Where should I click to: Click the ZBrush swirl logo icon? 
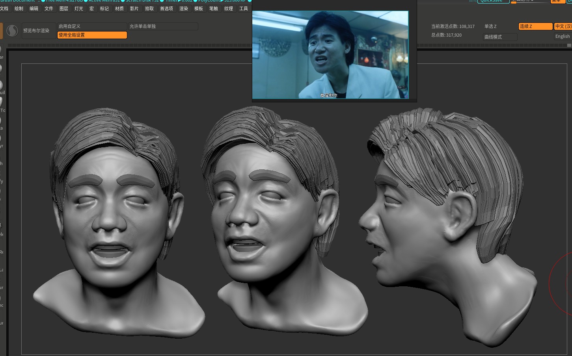pyautogui.click(x=12, y=31)
